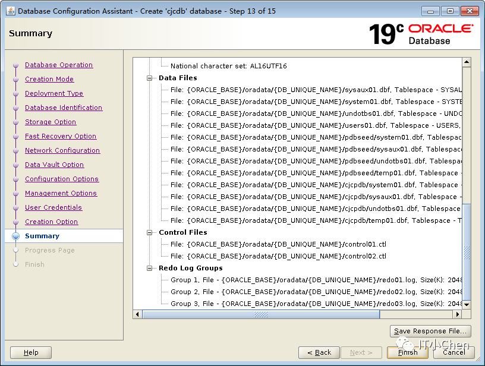Select the Summary step bullet icon
The image size is (485, 366).
click(x=16, y=236)
